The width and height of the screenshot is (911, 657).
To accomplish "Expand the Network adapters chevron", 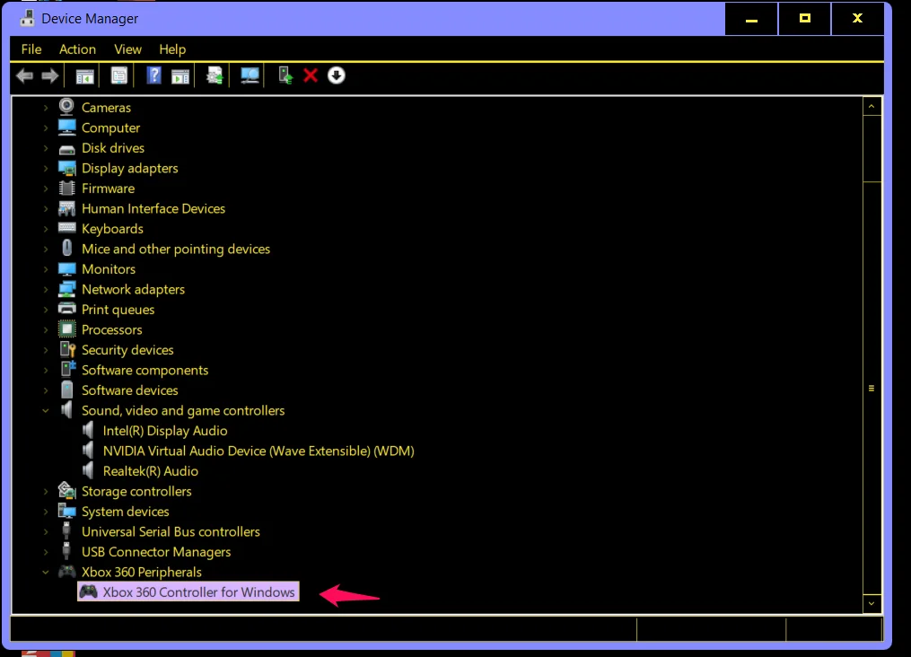I will click(x=46, y=289).
